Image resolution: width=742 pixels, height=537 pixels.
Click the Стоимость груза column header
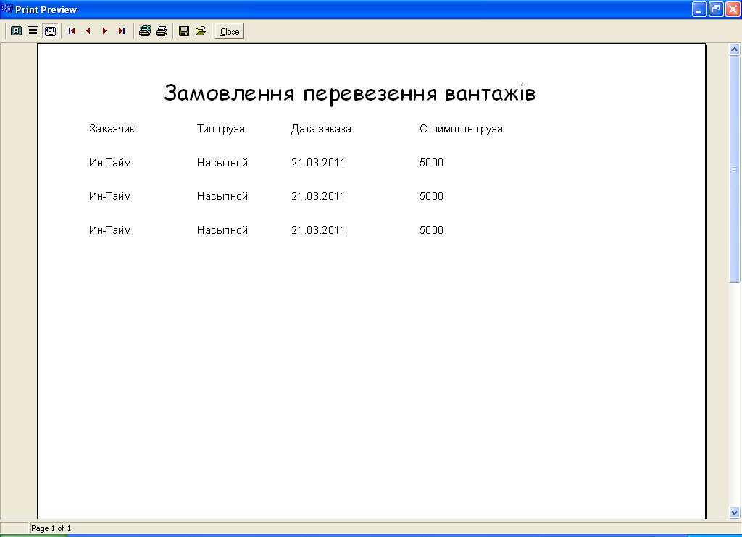461,129
